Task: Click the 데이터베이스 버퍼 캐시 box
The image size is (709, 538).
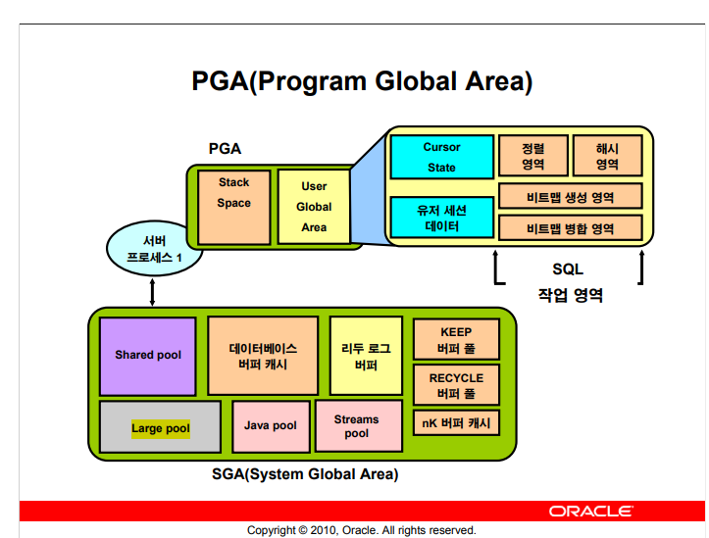Action: click(x=263, y=356)
